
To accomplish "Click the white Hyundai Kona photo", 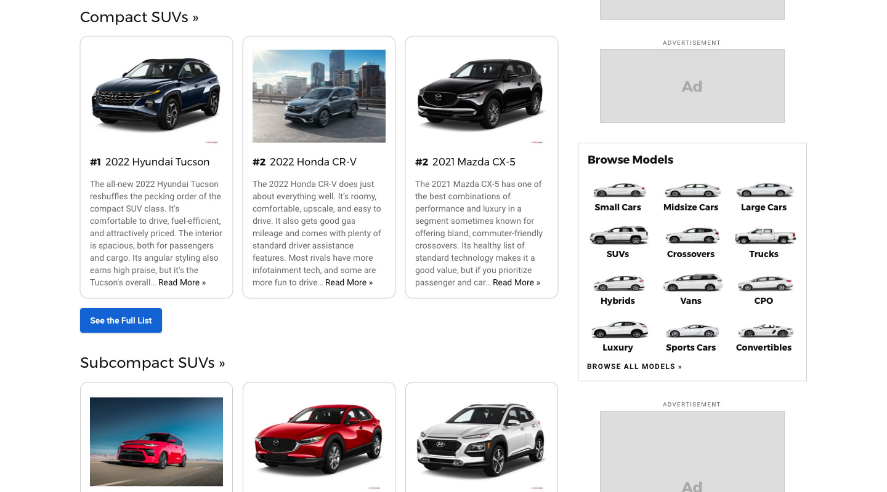I will (x=481, y=442).
